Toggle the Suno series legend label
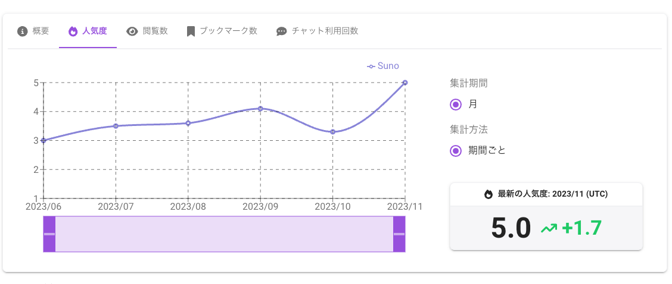This screenshot has width=672, height=284. (388, 66)
